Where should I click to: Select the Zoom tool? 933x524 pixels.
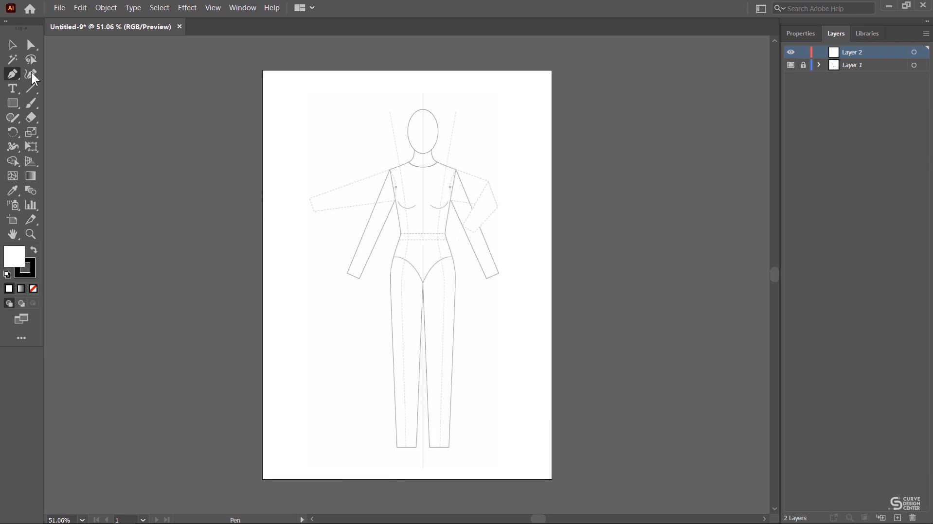click(x=31, y=234)
